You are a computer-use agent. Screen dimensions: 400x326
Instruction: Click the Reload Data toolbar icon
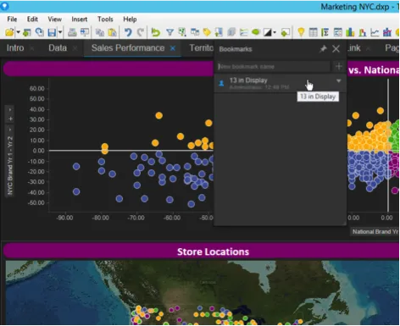pos(40,32)
